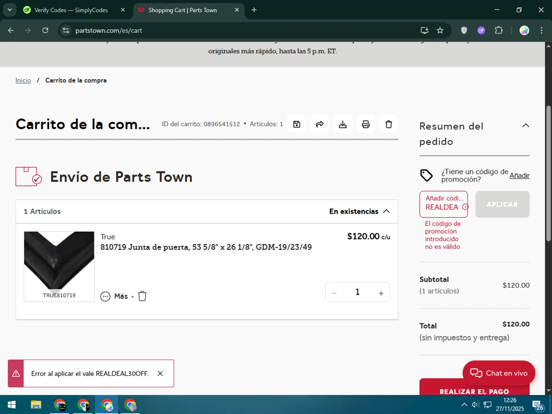This screenshot has width=552, height=414.
Task: Open the Chat en vivo button
Action: 499,373
